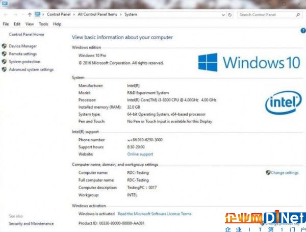Viewport: 306px width, 232px height.
Task: Click the R&D Experiment System model value
Action: (x=148, y=93)
